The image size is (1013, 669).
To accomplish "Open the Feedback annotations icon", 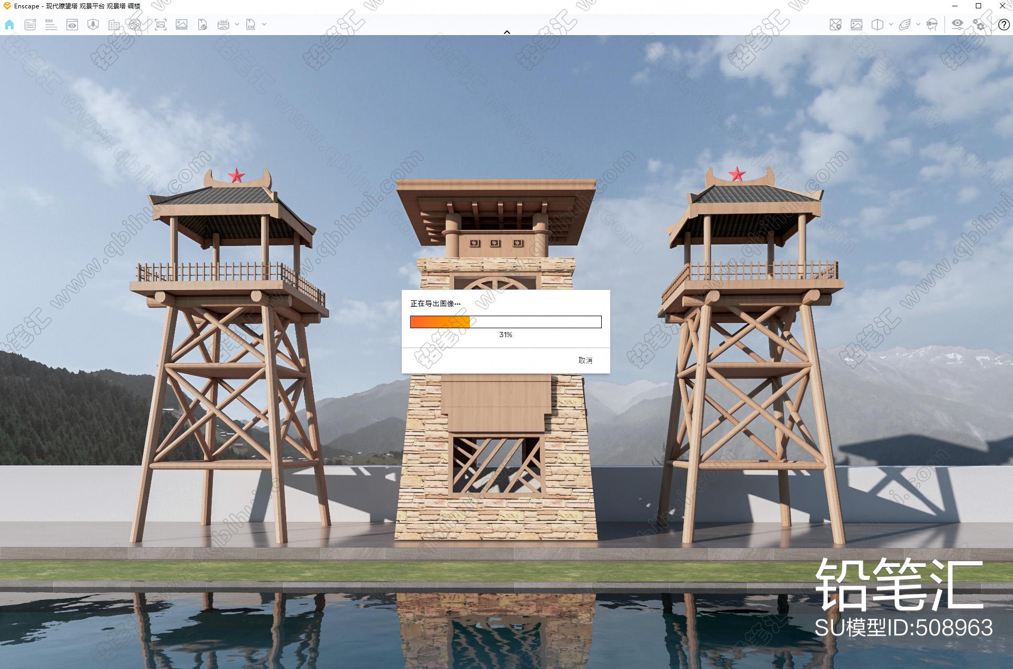I will click(30, 25).
